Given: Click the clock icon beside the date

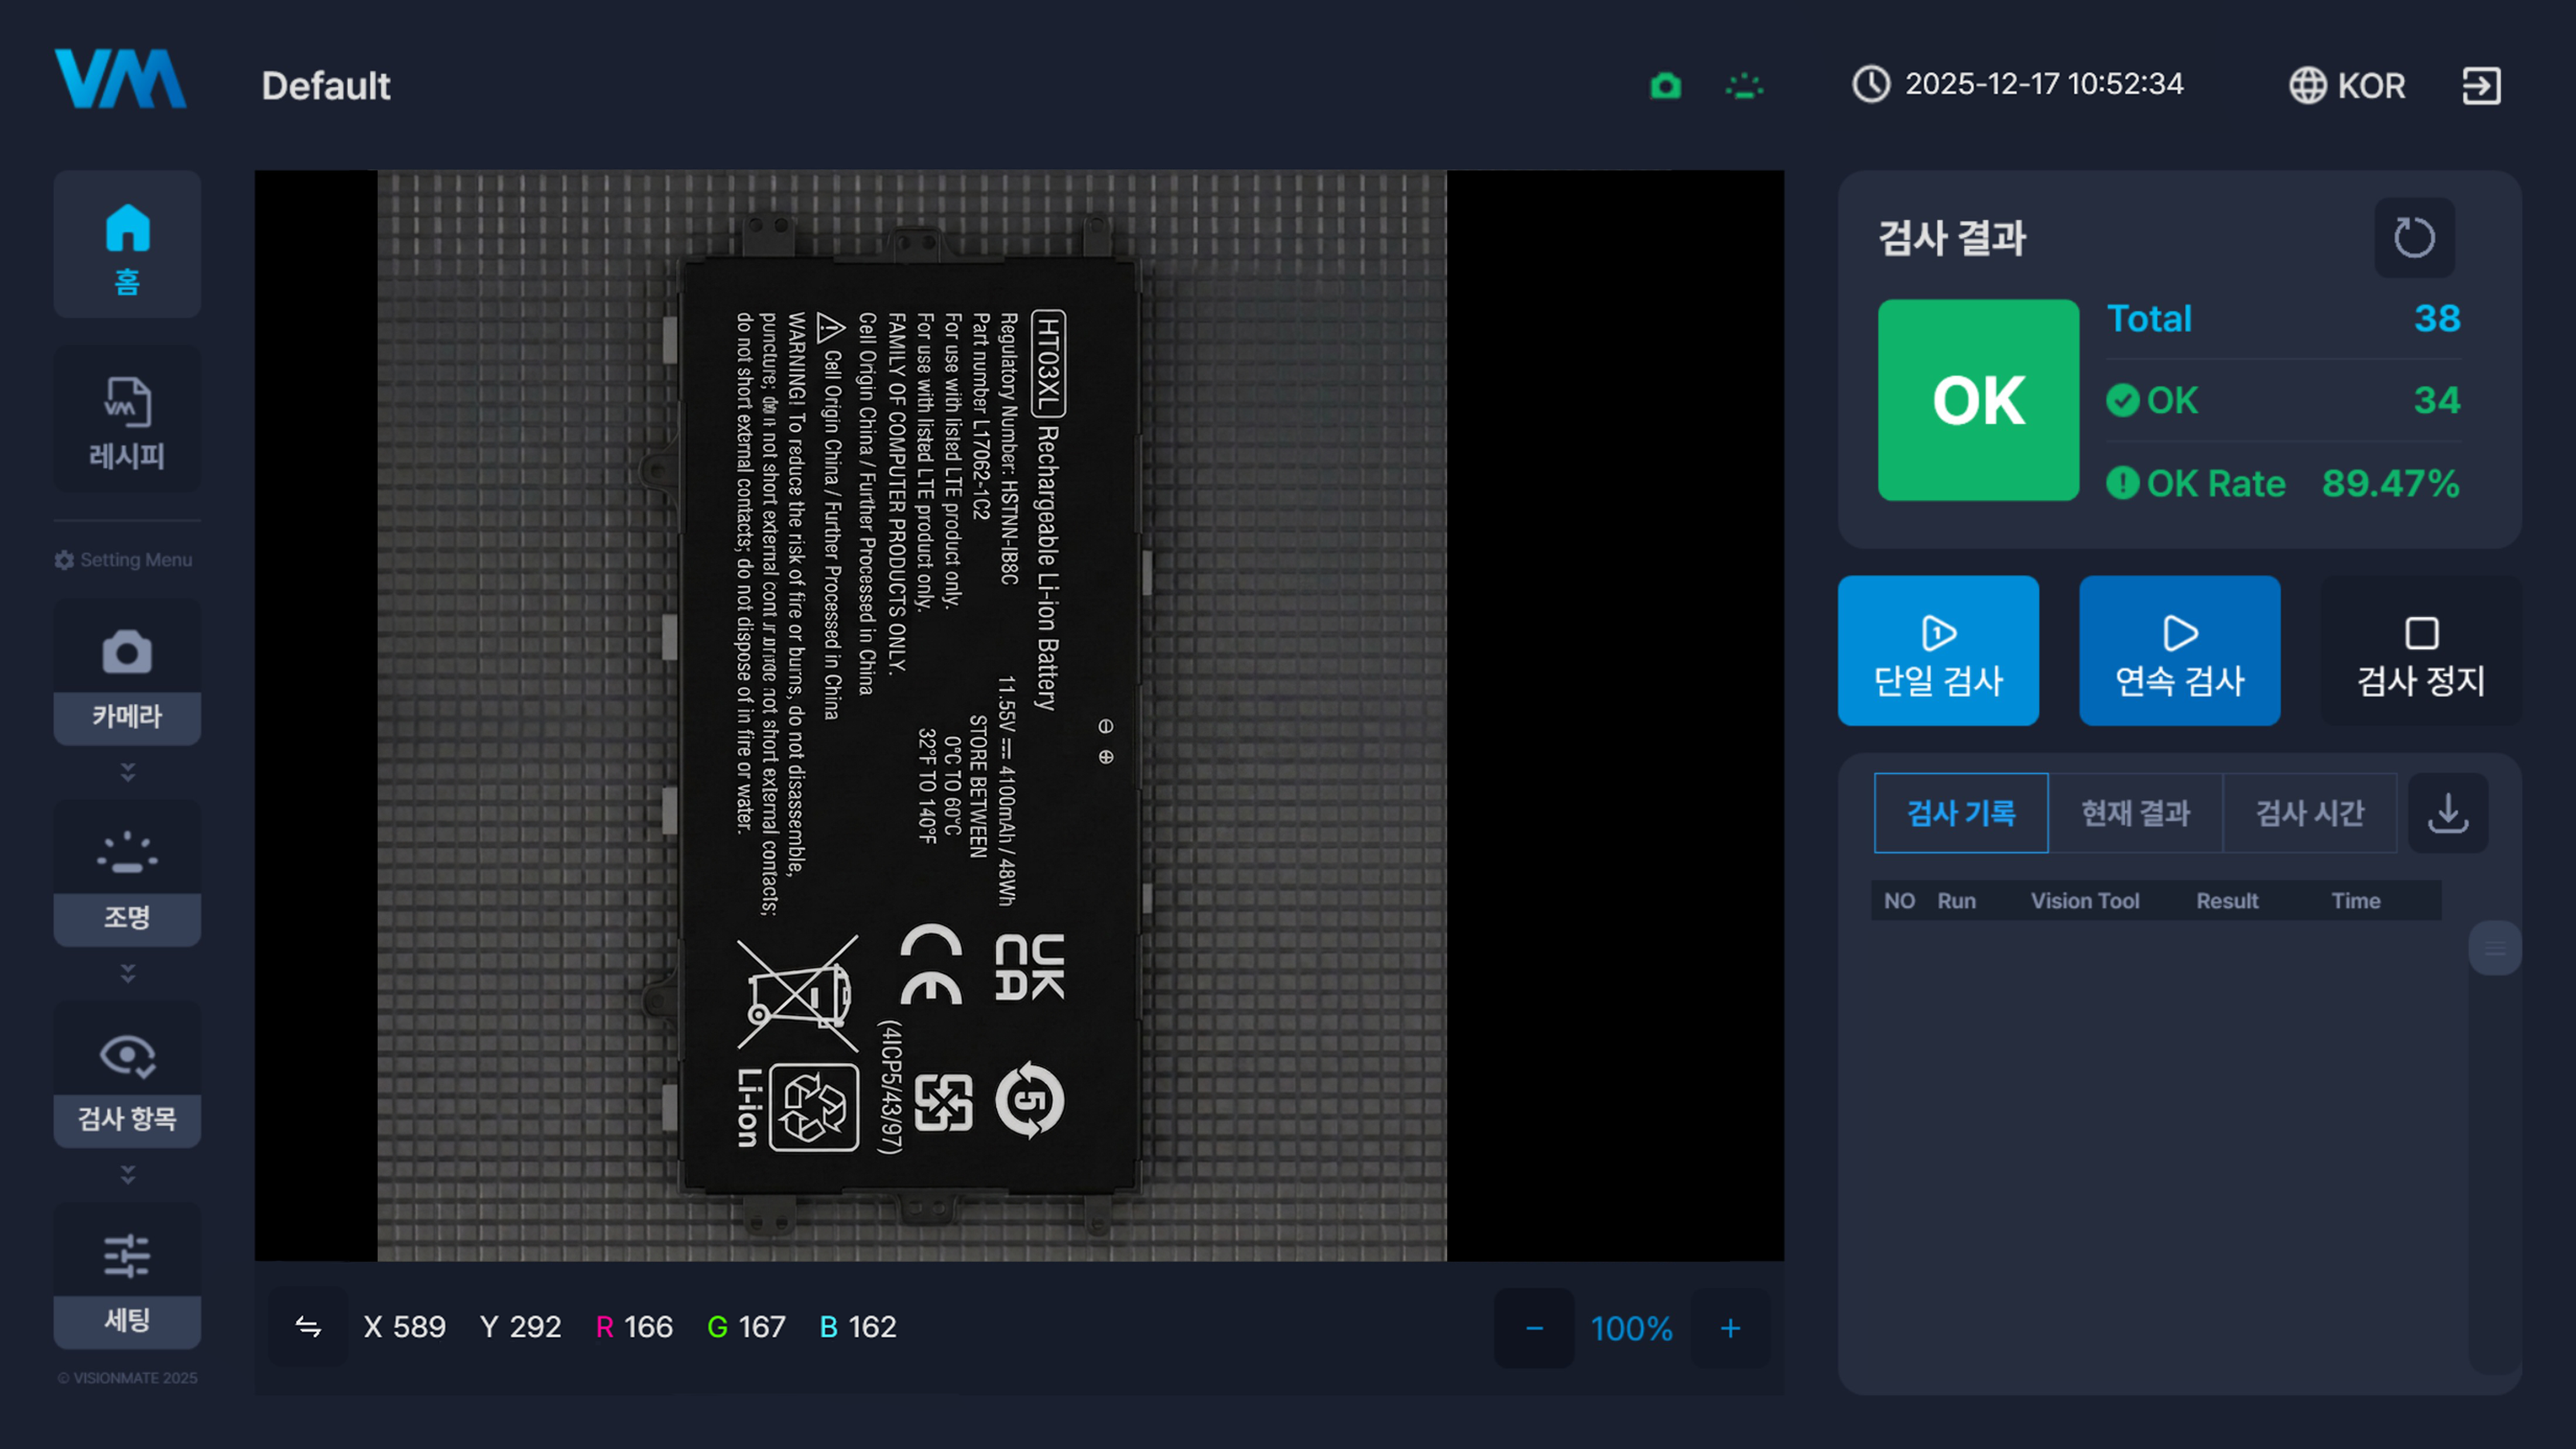Looking at the screenshot, I should pos(1871,84).
